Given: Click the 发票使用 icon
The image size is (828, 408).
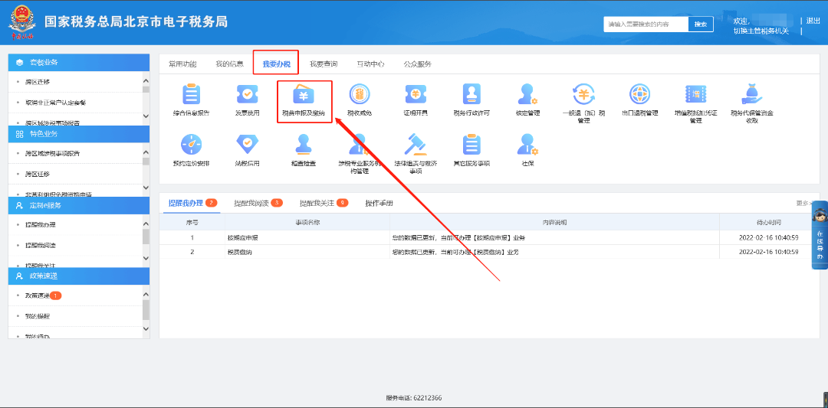Looking at the screenshot, I should tap(247, 95).
